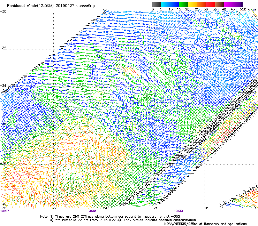Click the '19:07' time label

pyautogui.click(x=5, y=211)
